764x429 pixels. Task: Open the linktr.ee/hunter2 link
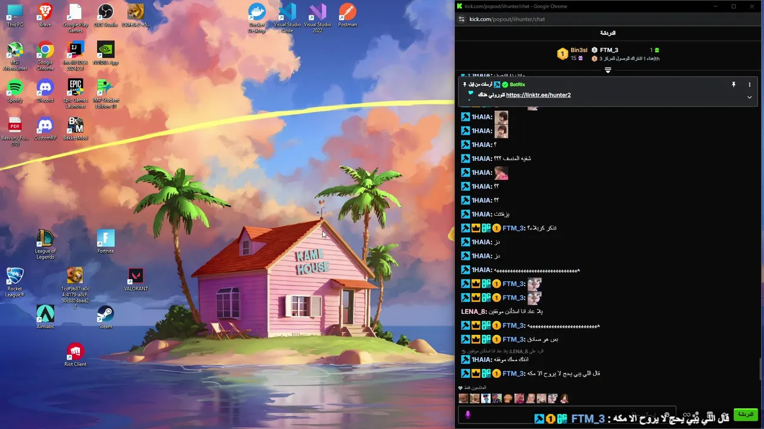538,95
